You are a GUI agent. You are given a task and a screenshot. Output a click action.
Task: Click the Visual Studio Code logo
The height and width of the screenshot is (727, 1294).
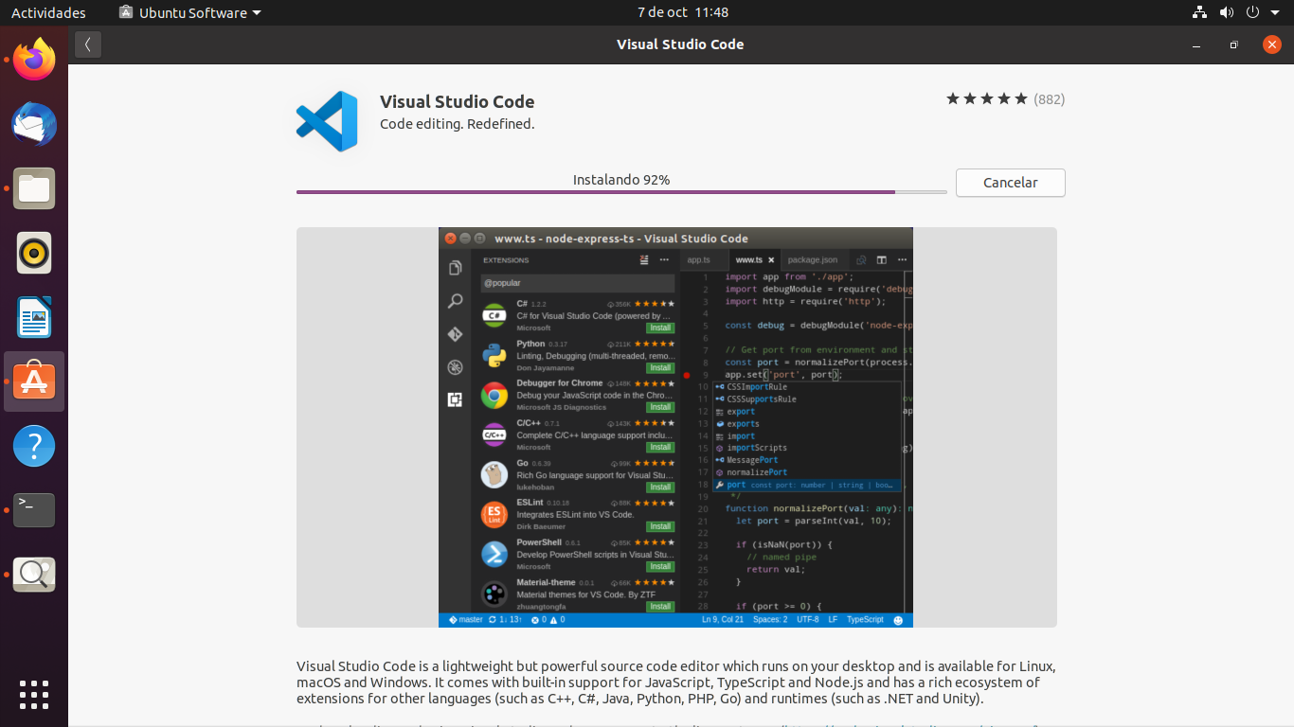pos(327,121)
